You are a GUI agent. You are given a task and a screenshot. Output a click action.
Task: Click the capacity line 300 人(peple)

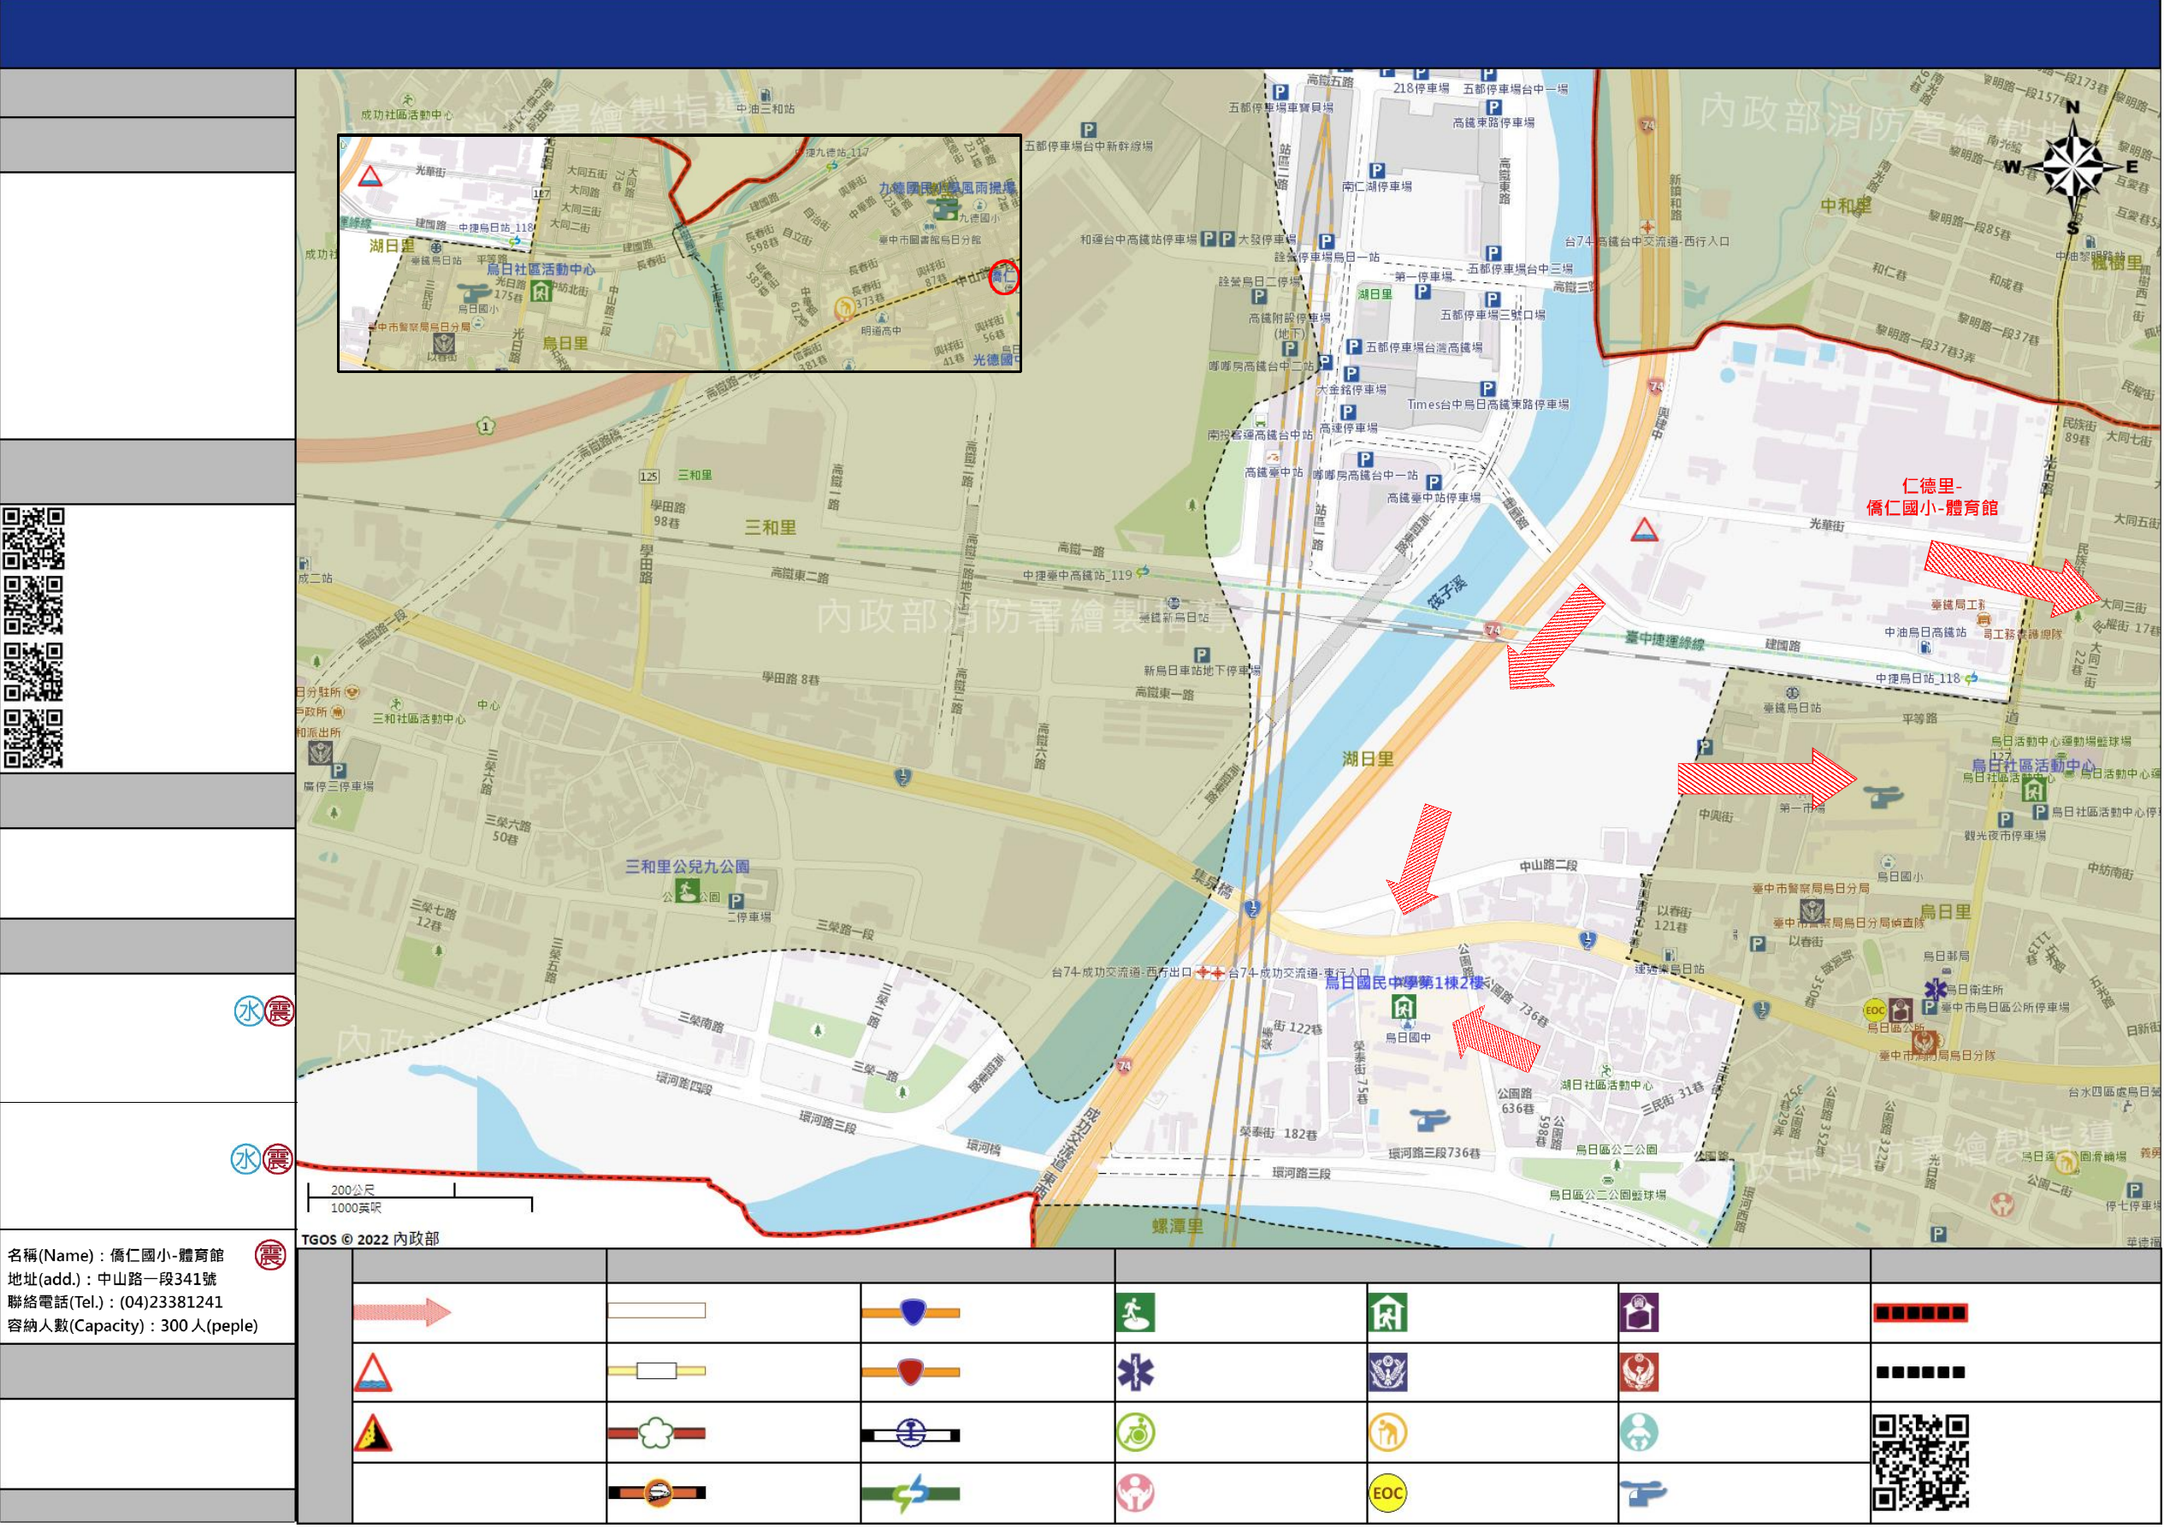click(133, 1326)
